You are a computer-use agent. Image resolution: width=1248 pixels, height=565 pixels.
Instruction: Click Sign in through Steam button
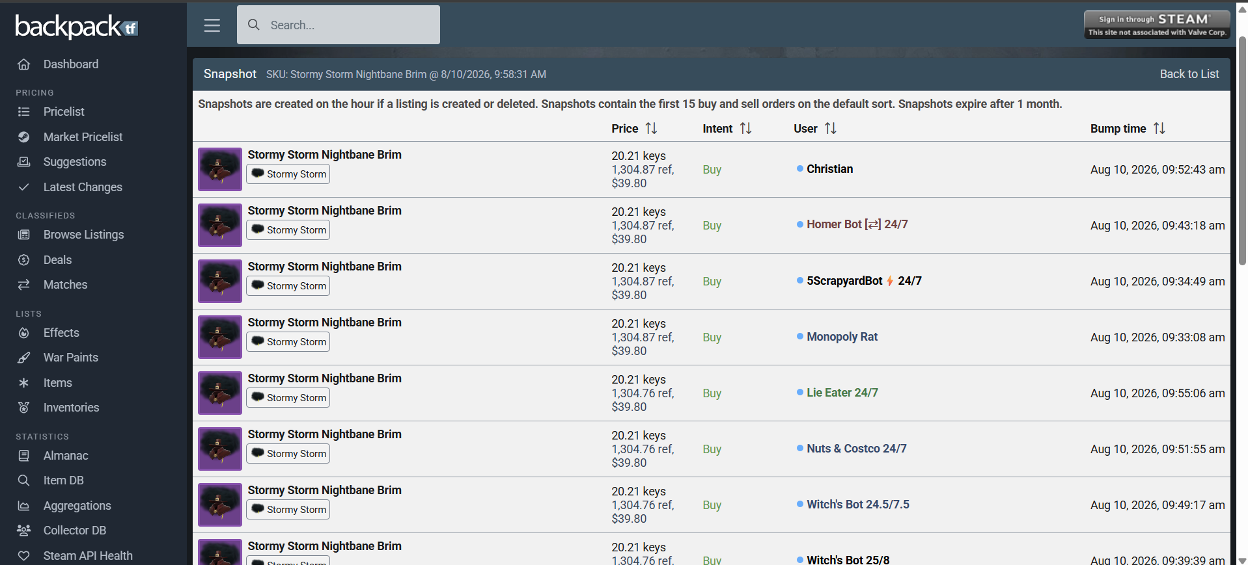click(x=1157, y=25)
